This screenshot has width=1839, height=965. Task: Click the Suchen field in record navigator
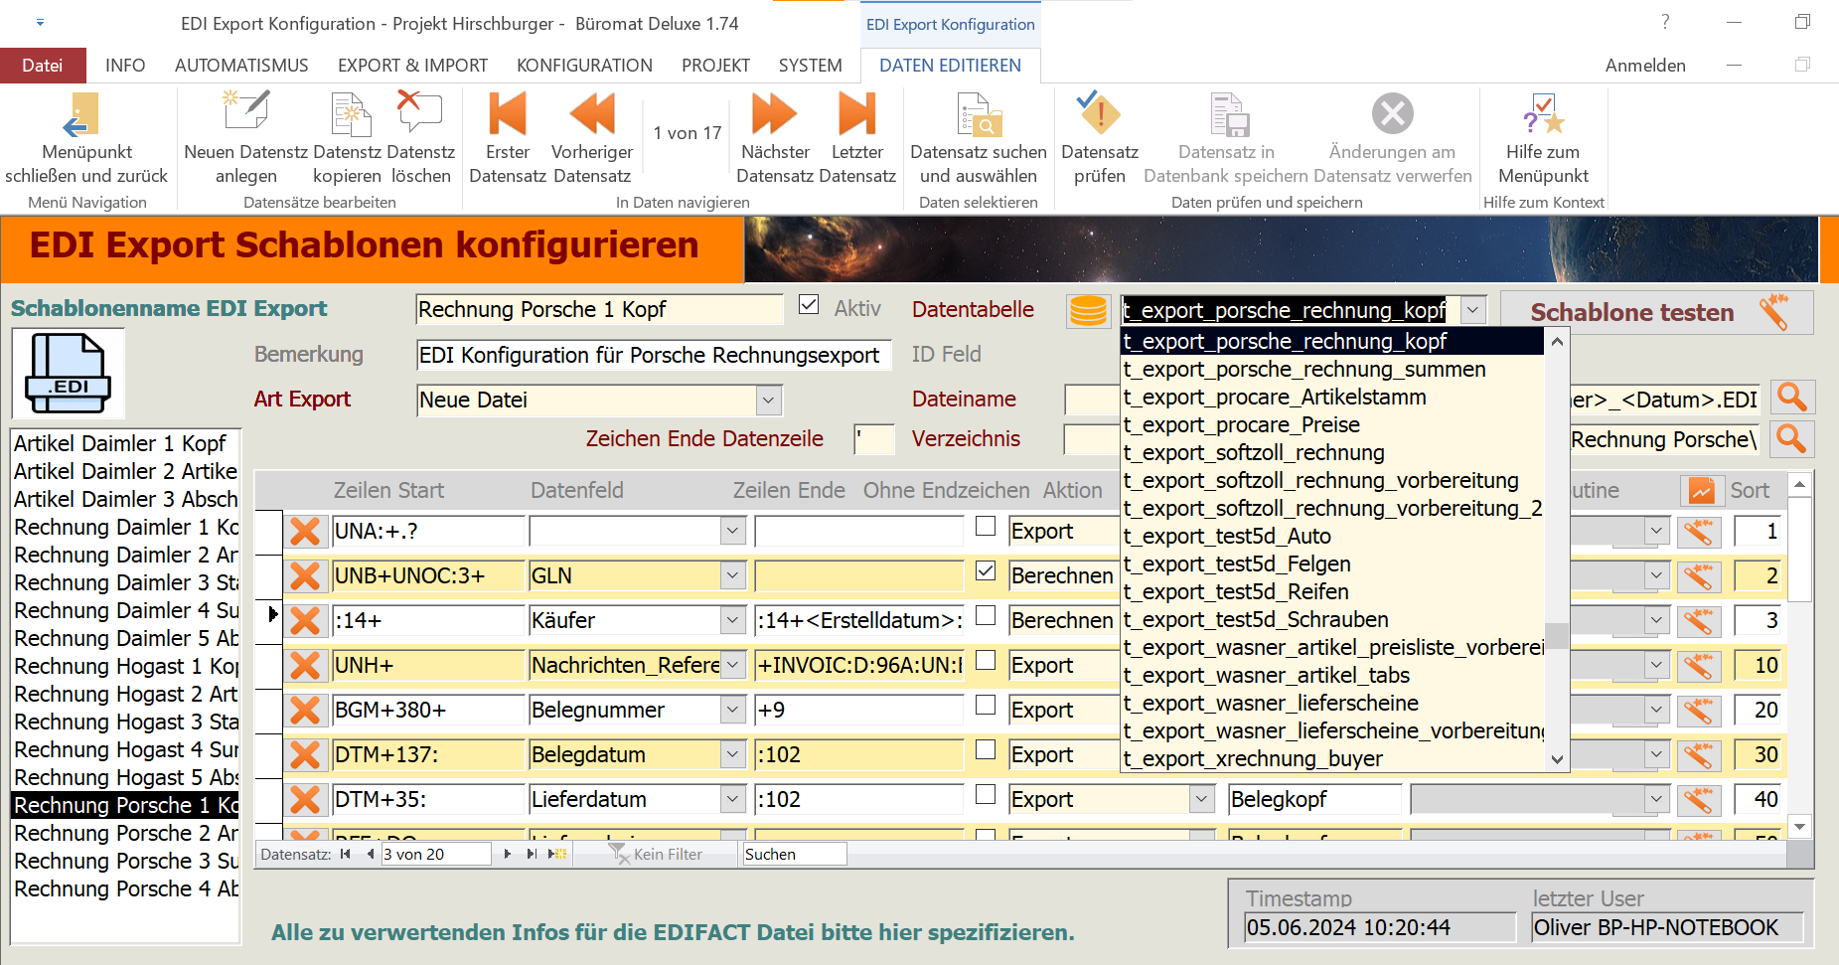pos(794,855)
